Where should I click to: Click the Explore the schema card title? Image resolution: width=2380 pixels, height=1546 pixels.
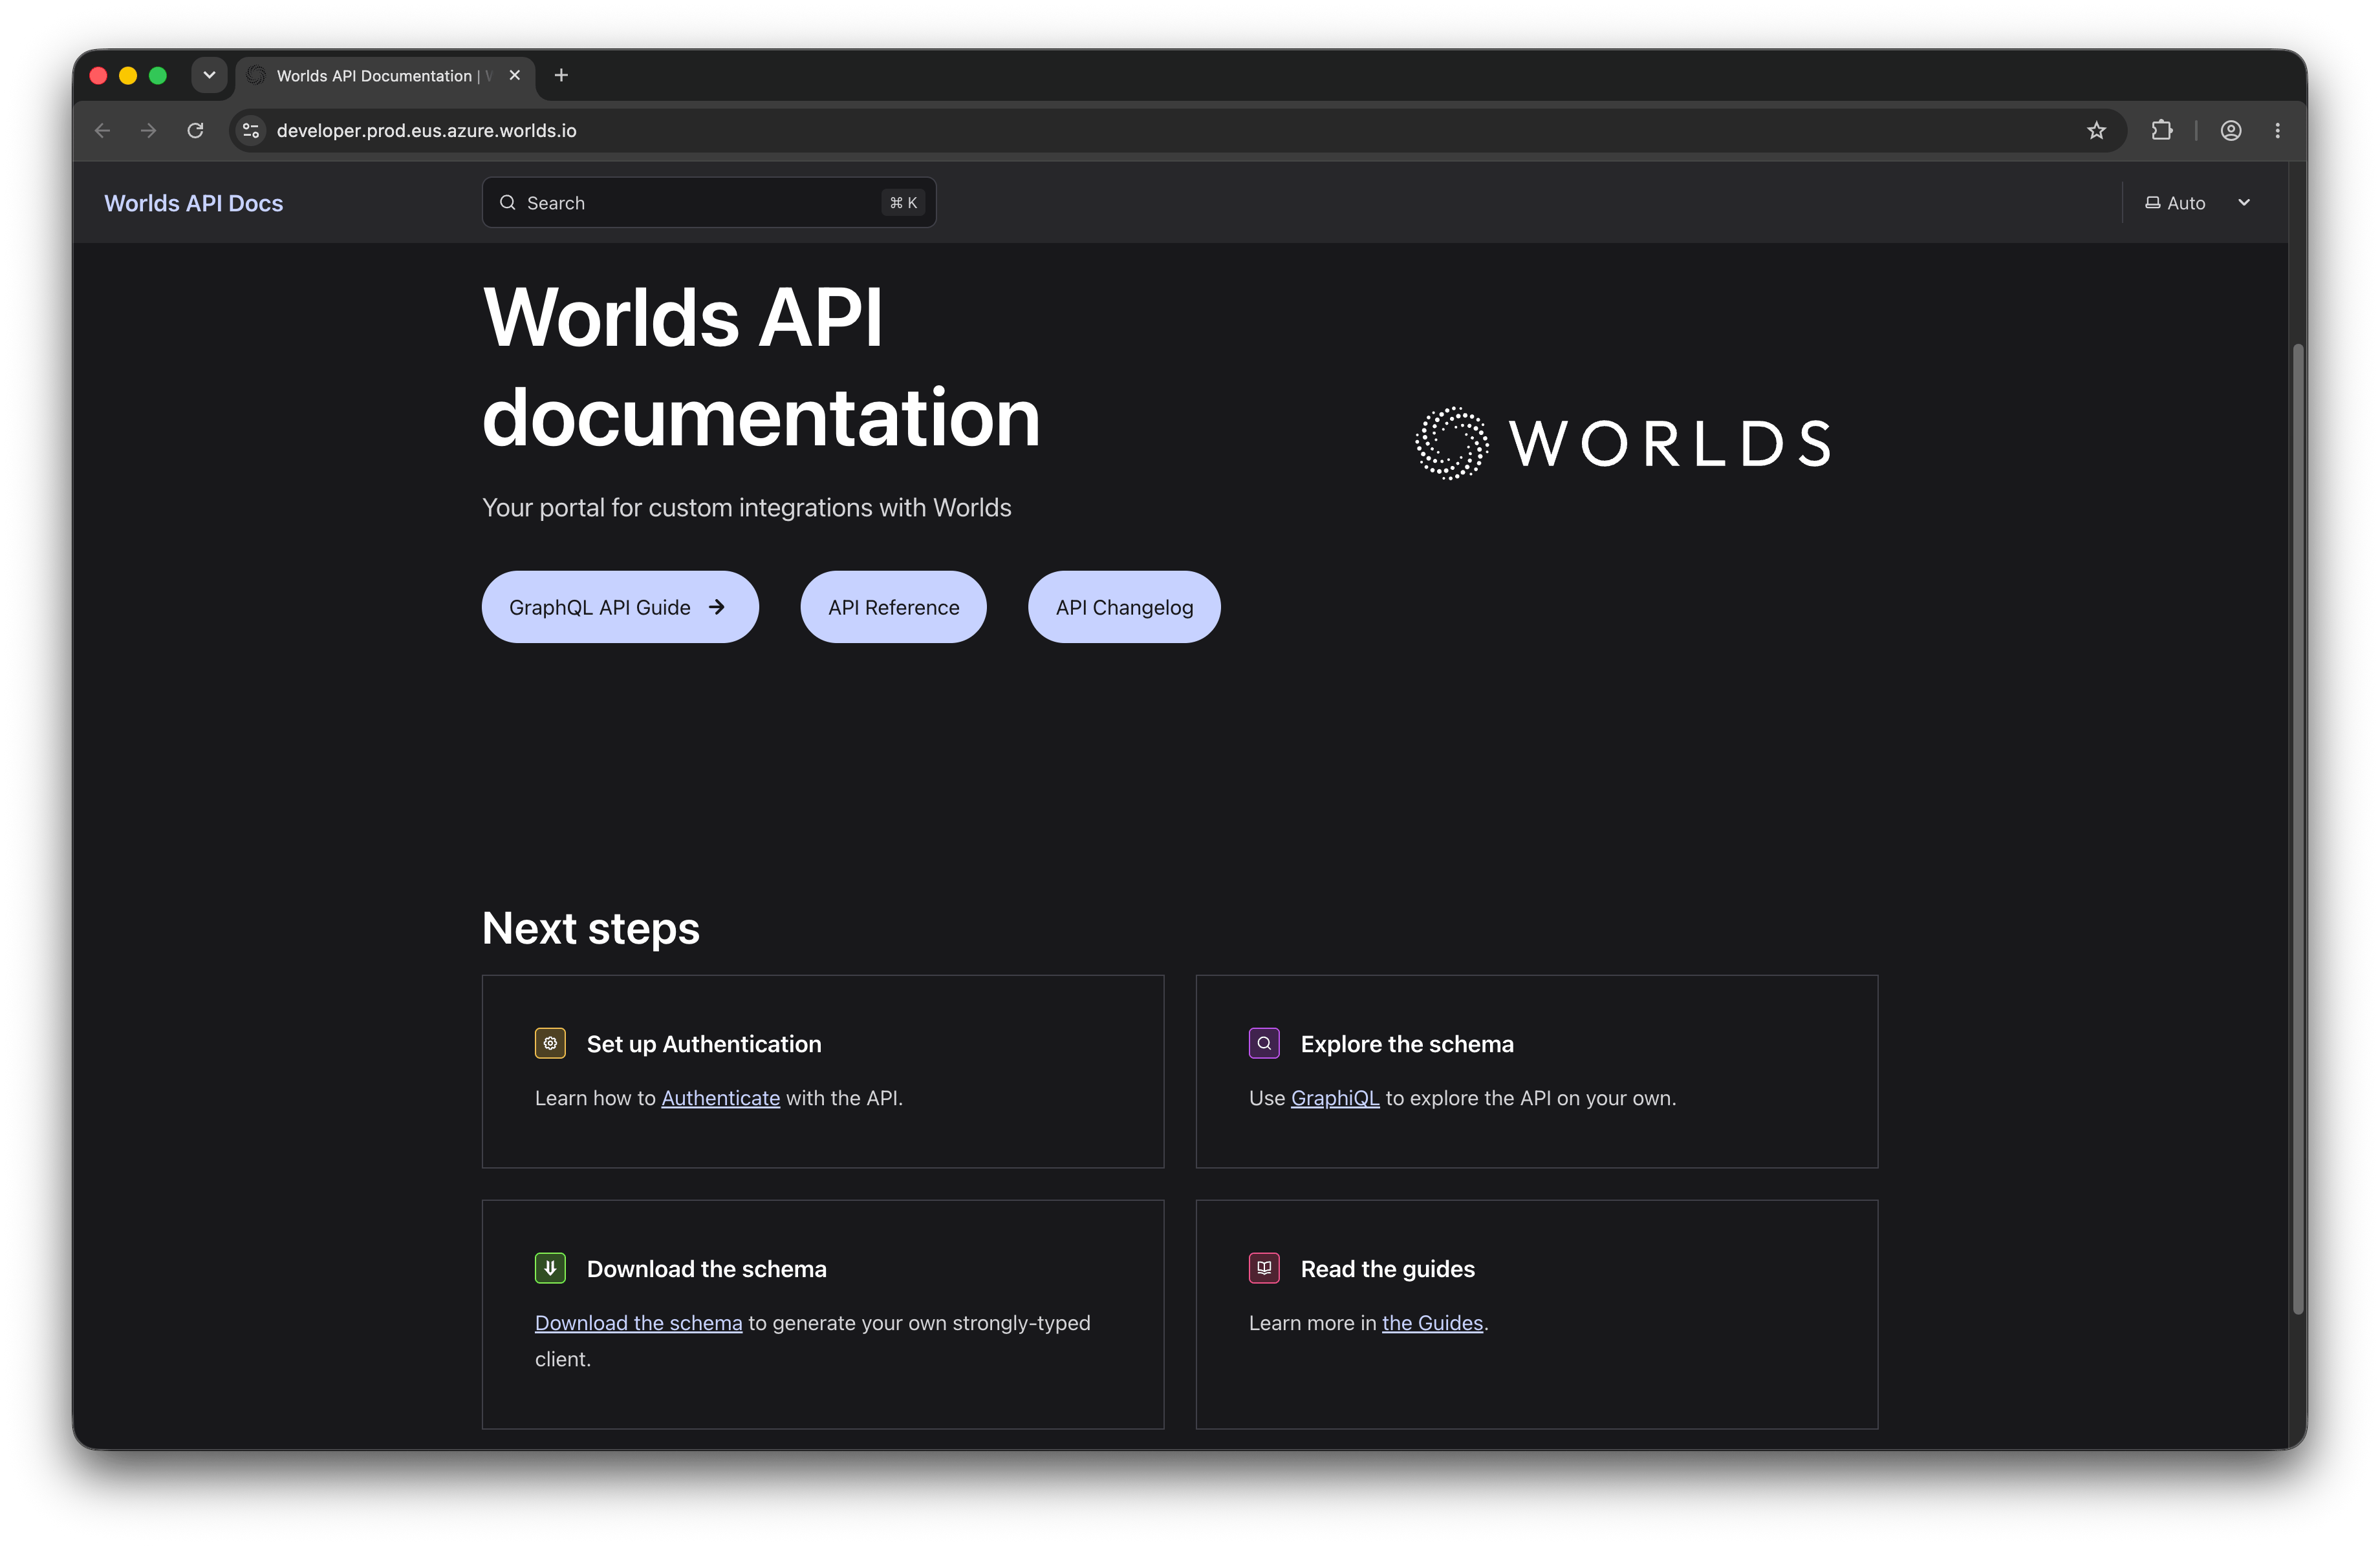1407,1044
